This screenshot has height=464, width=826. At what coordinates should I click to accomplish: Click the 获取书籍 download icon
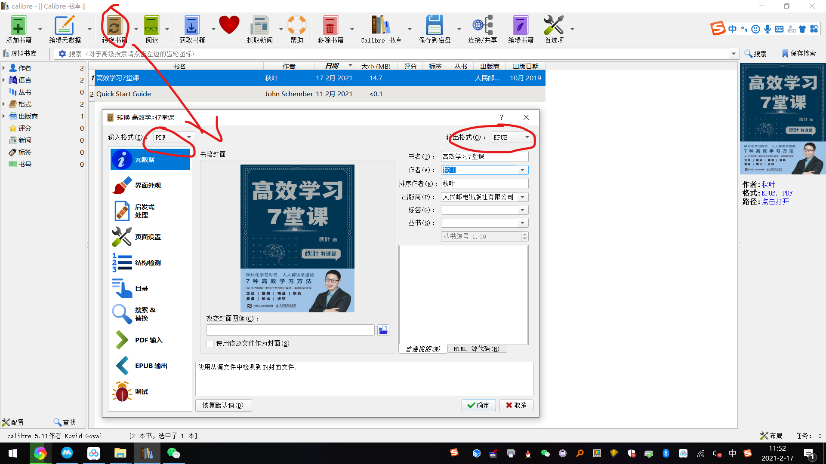pos(191,26)
